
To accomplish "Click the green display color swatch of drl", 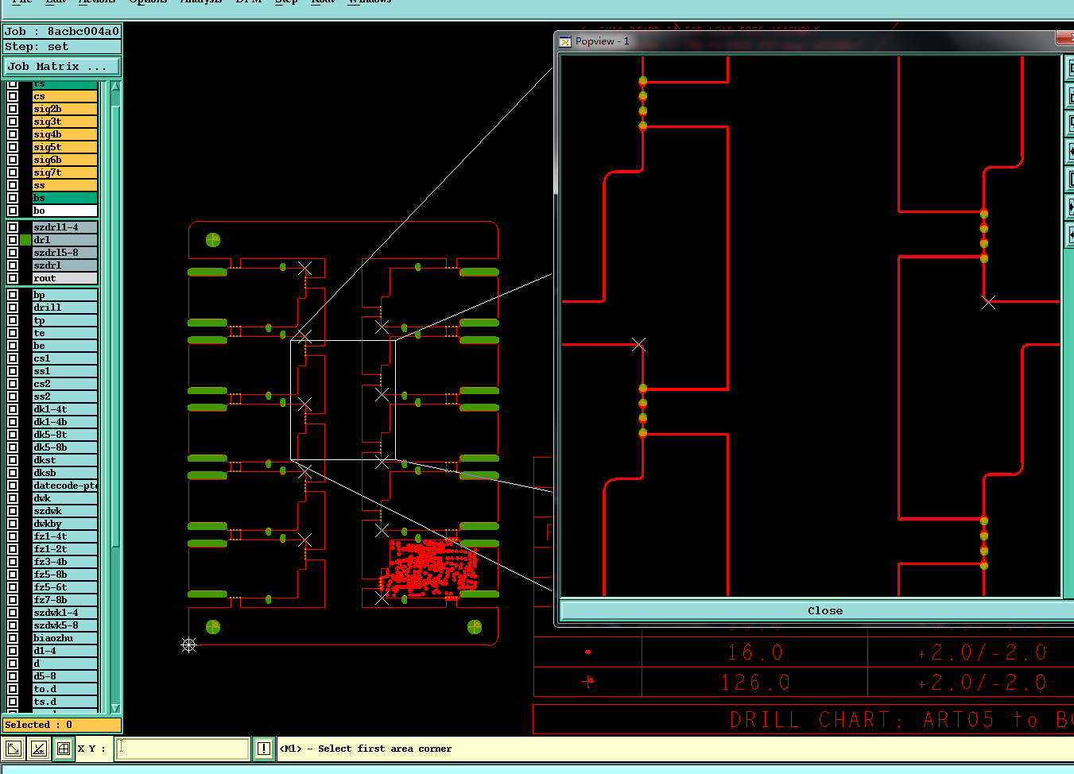I will tap(25, 240).
